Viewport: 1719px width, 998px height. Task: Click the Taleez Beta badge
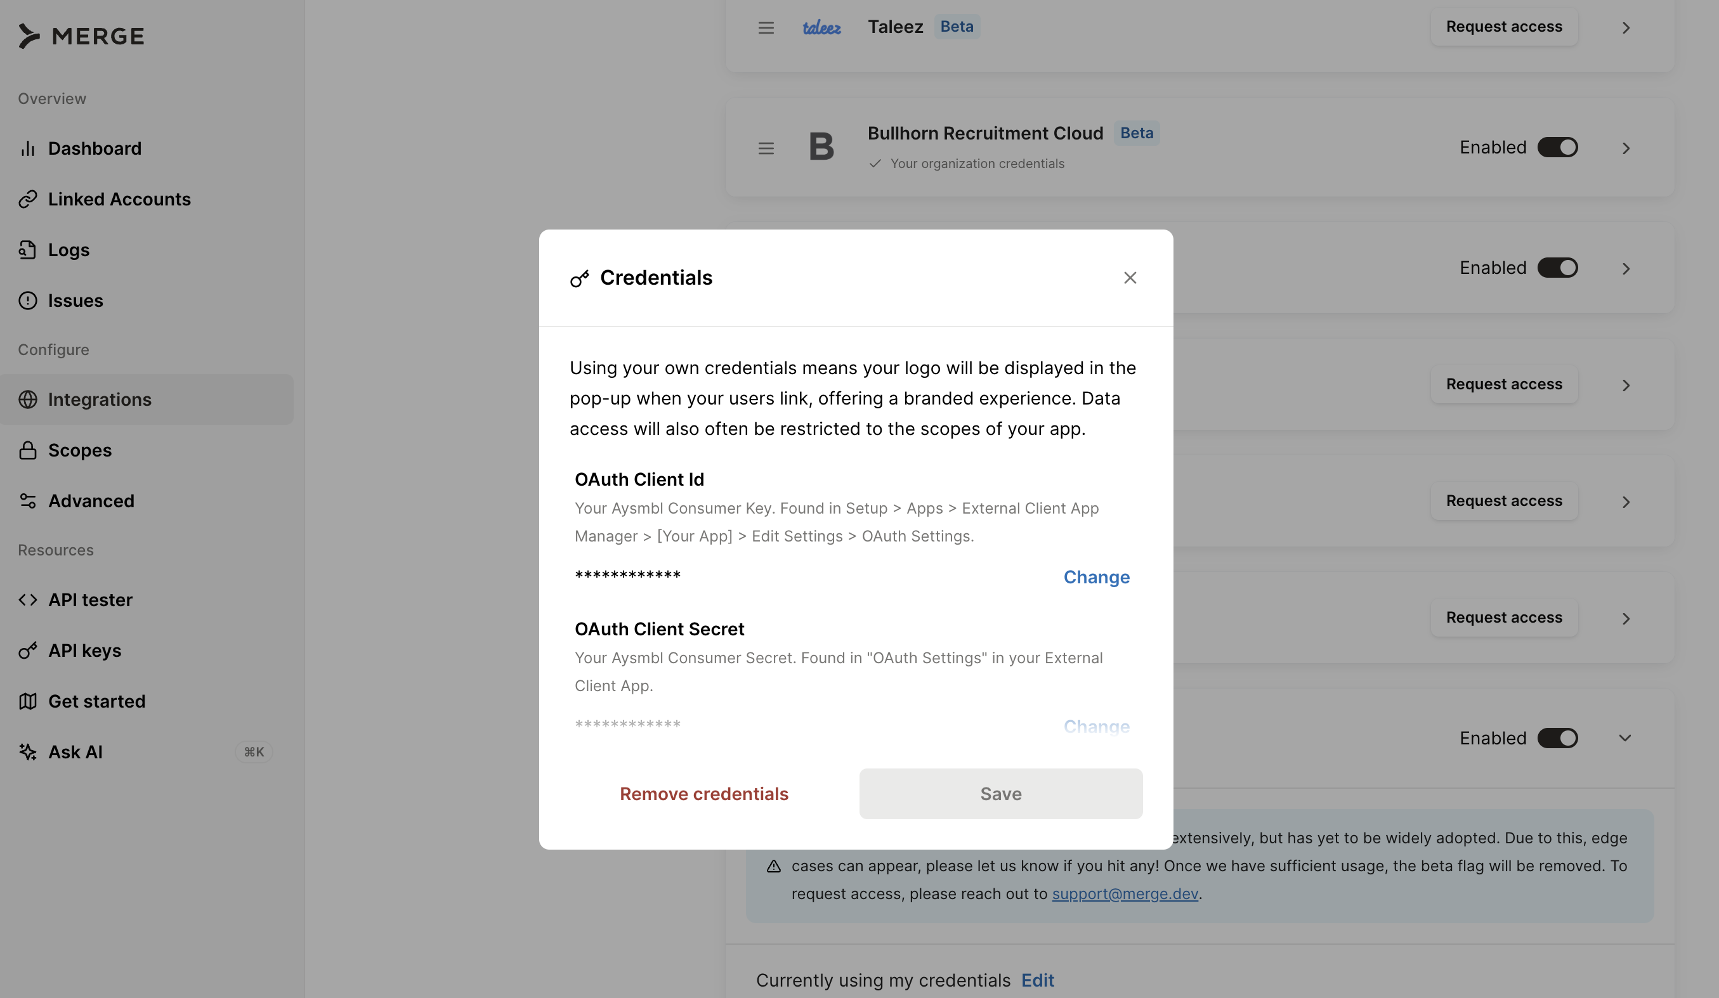957,27
